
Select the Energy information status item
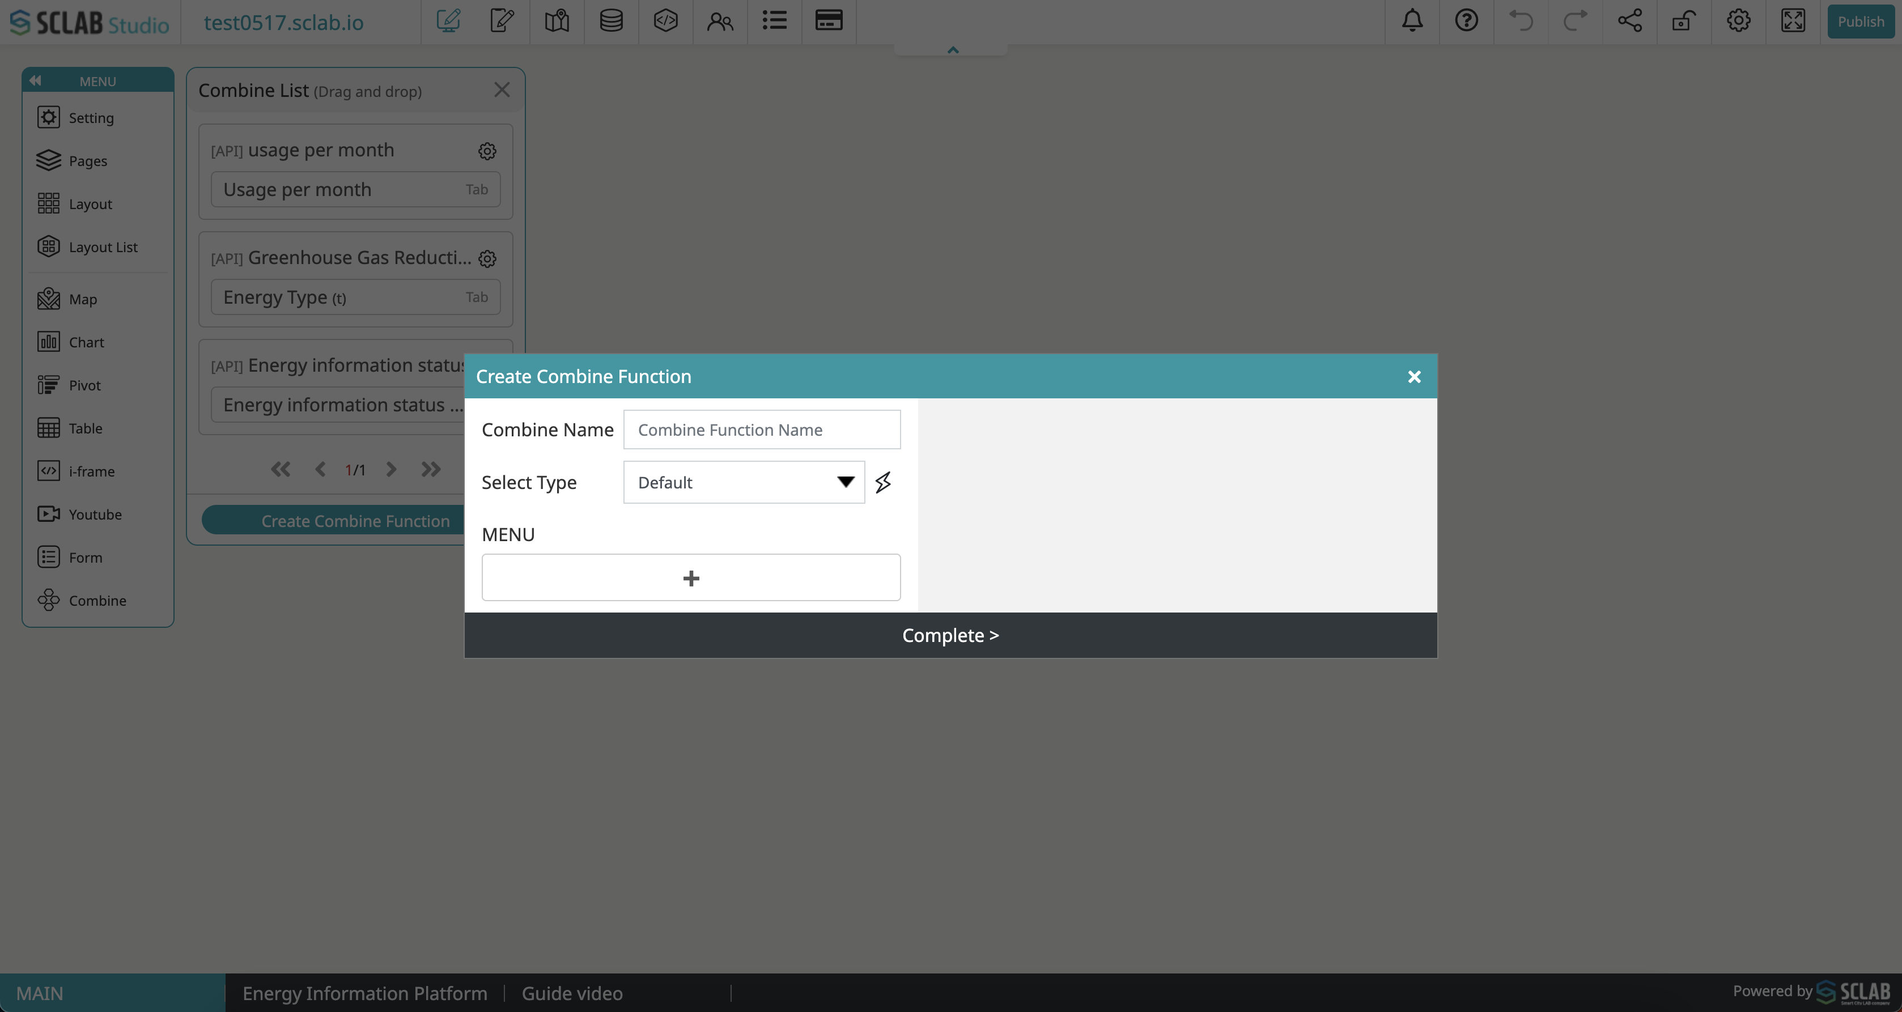tap(338, 405)
